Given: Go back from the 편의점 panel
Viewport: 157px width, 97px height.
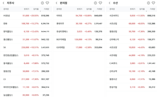Looking at the screenshot, I should coord(56,3).
